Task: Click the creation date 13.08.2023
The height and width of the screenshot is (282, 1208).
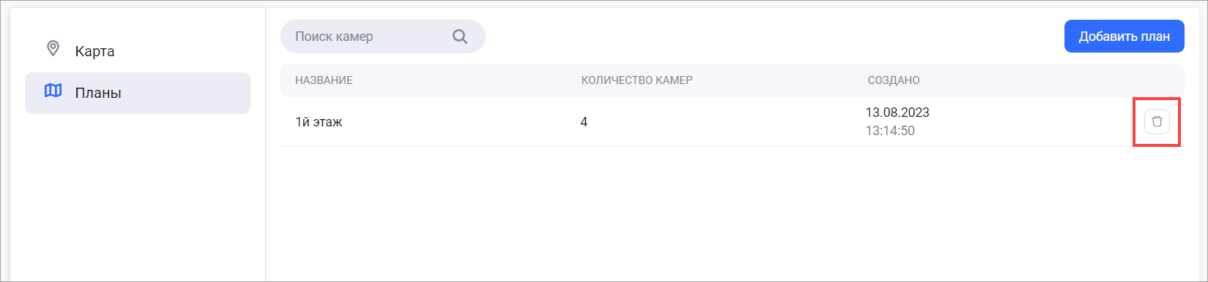Action: tap(897, 113)
